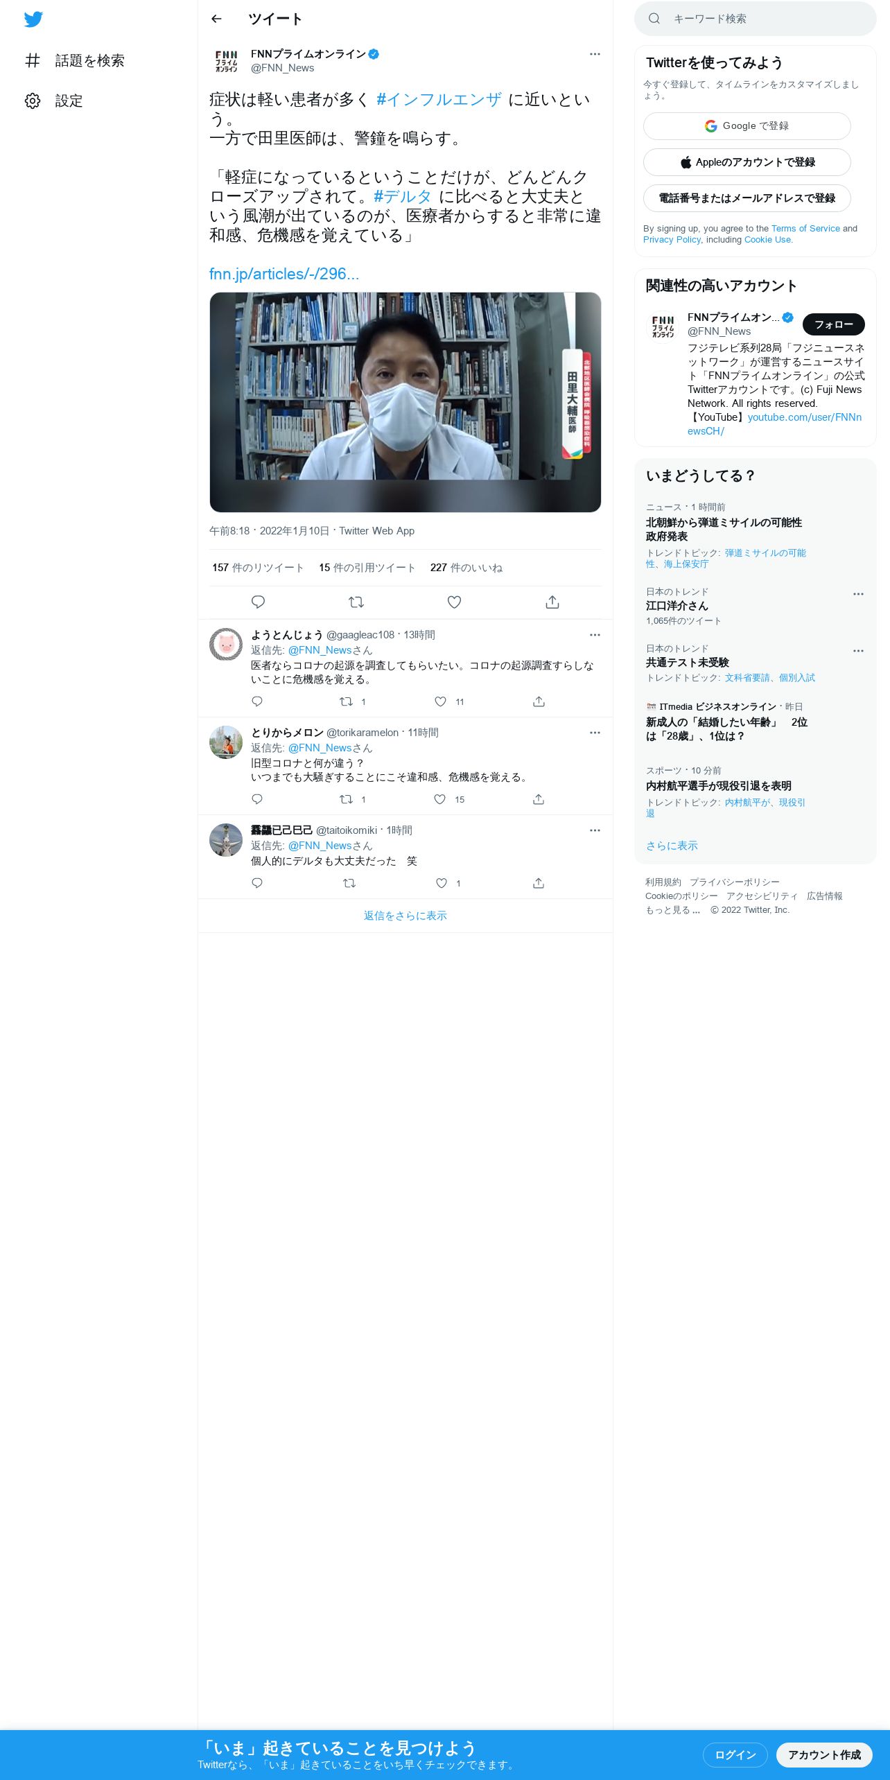The image size is (890, 1780).
Task: Go back with the arrow beside ツイート
Action: tap(216, 19)
